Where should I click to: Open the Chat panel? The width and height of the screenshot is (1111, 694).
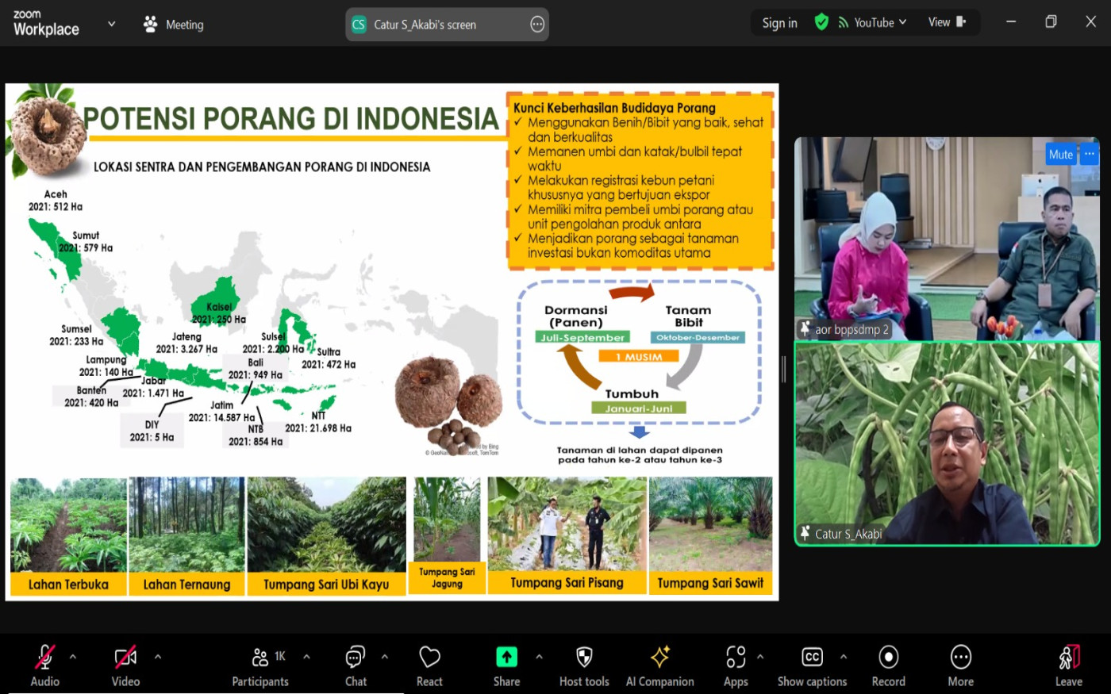pos(356,665)
